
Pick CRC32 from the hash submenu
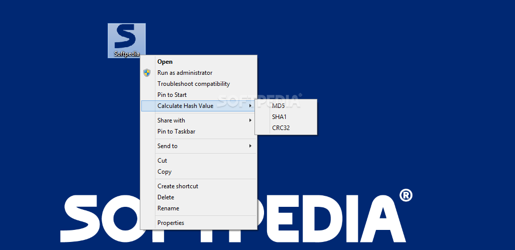[x=286, y=128]
